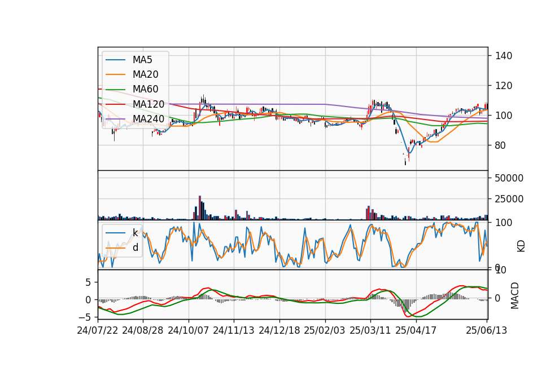Screen dimensions: 542x389
Task: Click the orange MA20 legend line sample
Action: 115,74
